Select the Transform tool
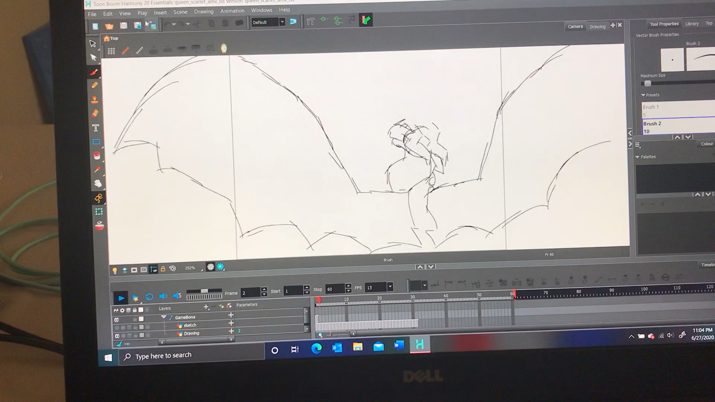 point(99,211)
